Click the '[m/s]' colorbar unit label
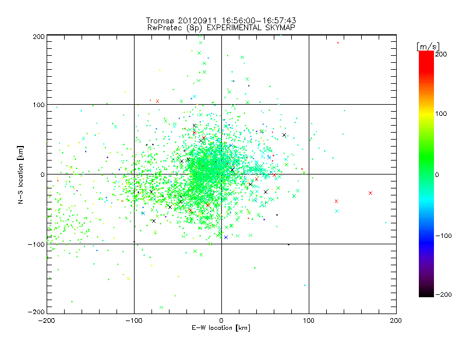466x349 pixels. [x=428, y=47]
